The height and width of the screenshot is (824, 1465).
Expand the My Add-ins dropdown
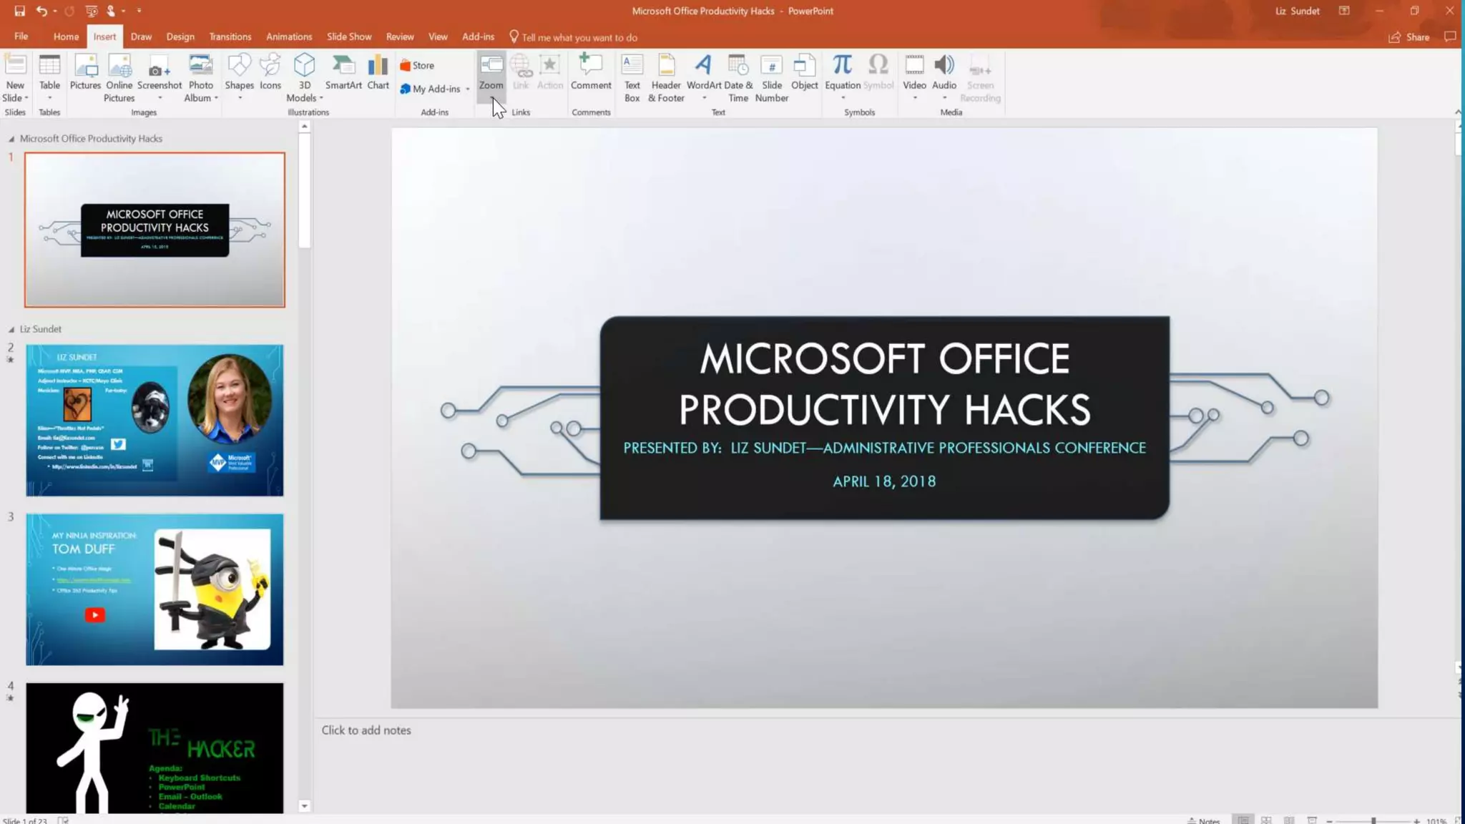pos(468,89)
